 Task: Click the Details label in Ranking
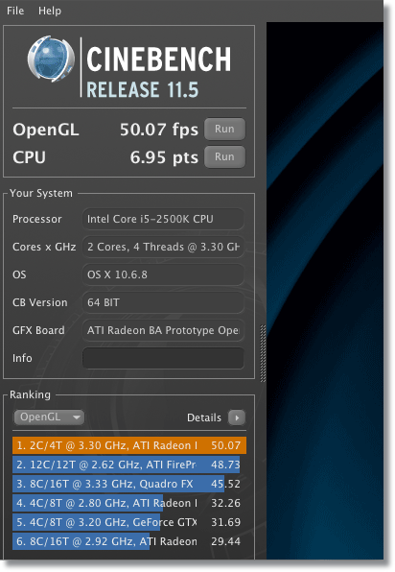click(203, 417)
